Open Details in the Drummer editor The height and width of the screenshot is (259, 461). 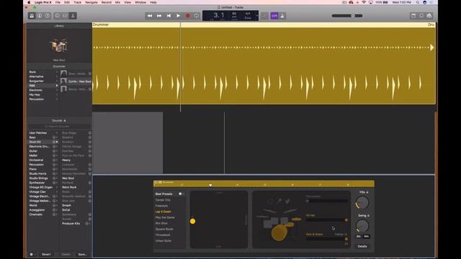[362, 246]
